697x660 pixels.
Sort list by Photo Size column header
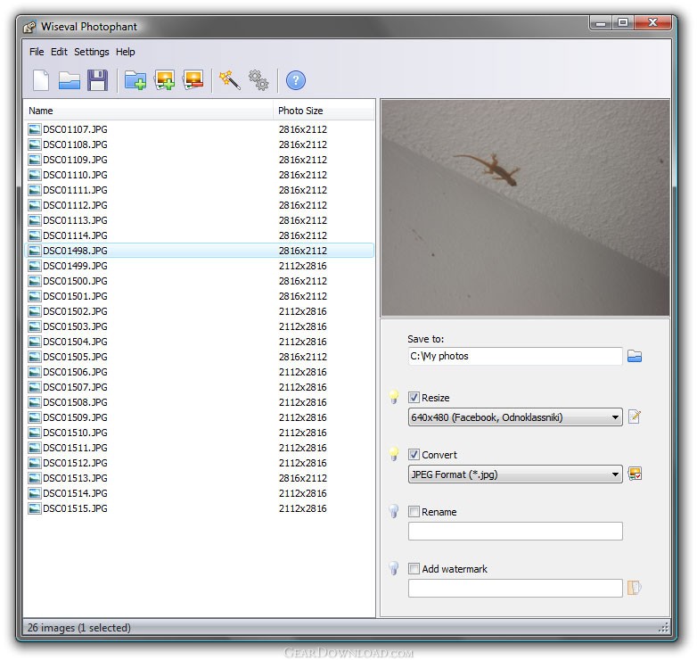coord(324,111)
